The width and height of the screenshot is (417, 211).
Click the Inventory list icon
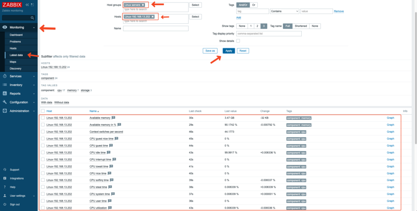pyautogui.click(x=4, y=85)
